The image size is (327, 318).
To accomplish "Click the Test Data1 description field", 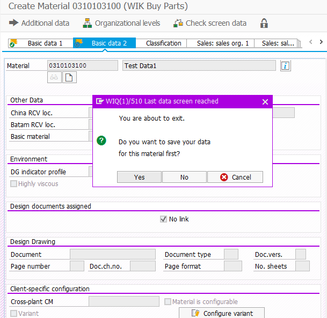I will pyautogui.click(x=199, y=65).
